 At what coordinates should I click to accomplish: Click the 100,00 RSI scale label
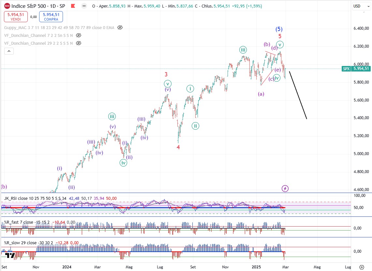[x=359, y=196]
